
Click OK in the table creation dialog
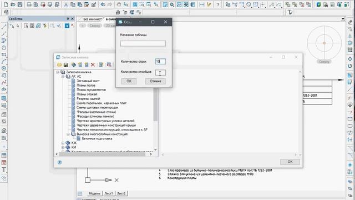click(129, 81)
